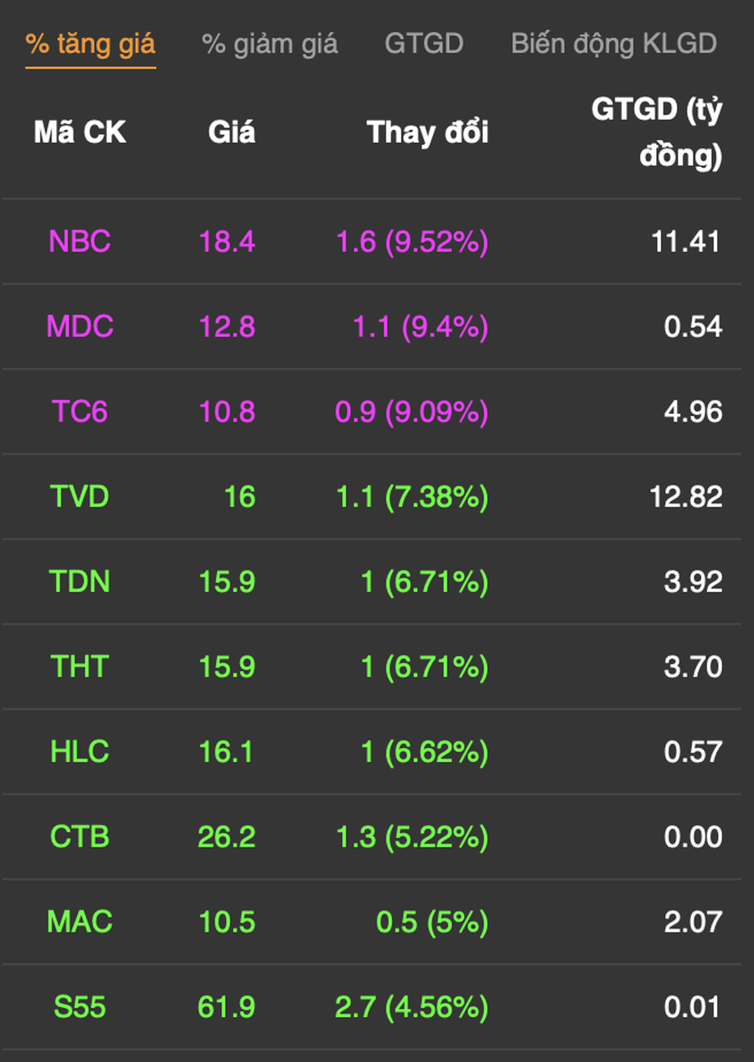The width and height of the screenshot is (754, 1062).
Task: Show the Biến động KLGD tab
Action: click(614, 44)
